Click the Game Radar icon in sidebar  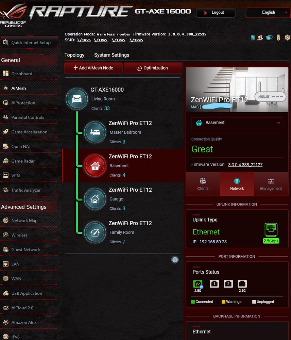[6, 161]
